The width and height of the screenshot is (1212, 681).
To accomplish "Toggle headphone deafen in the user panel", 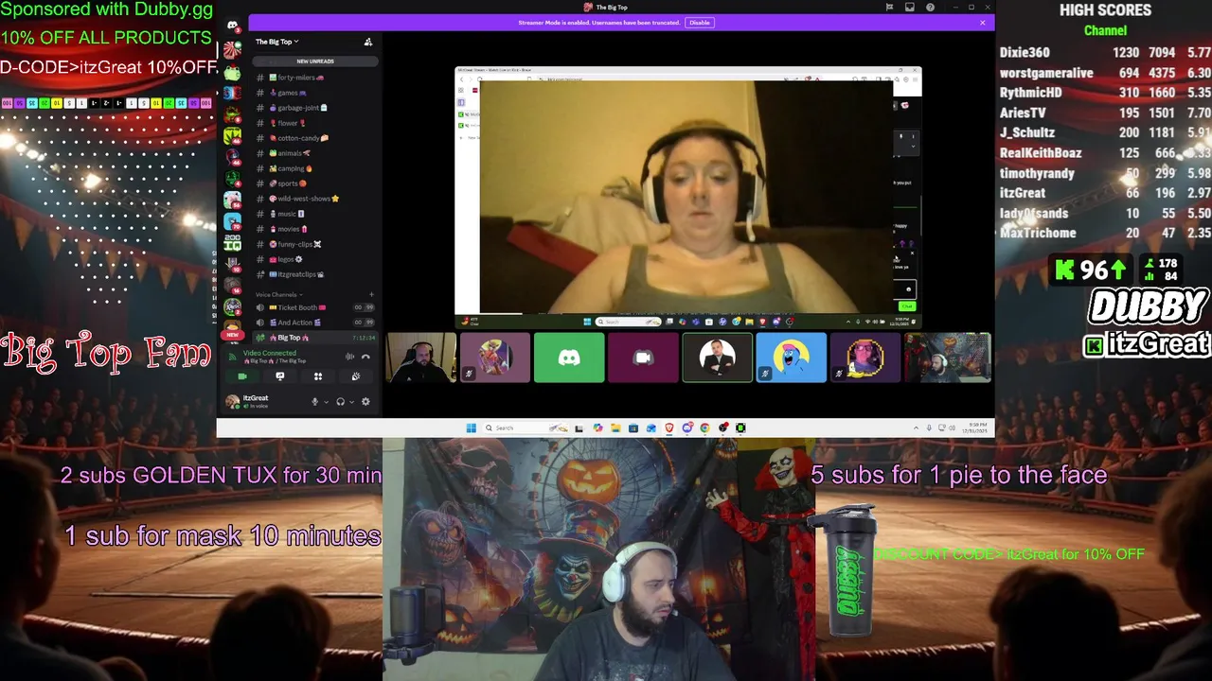I will [341, 402].
